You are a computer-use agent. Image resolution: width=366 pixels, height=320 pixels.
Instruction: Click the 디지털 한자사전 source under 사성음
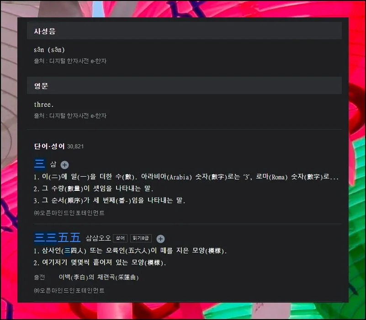pos(70,61)
